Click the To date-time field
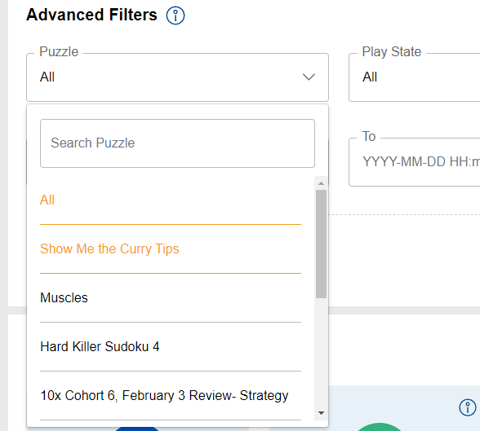 point(414,162)
